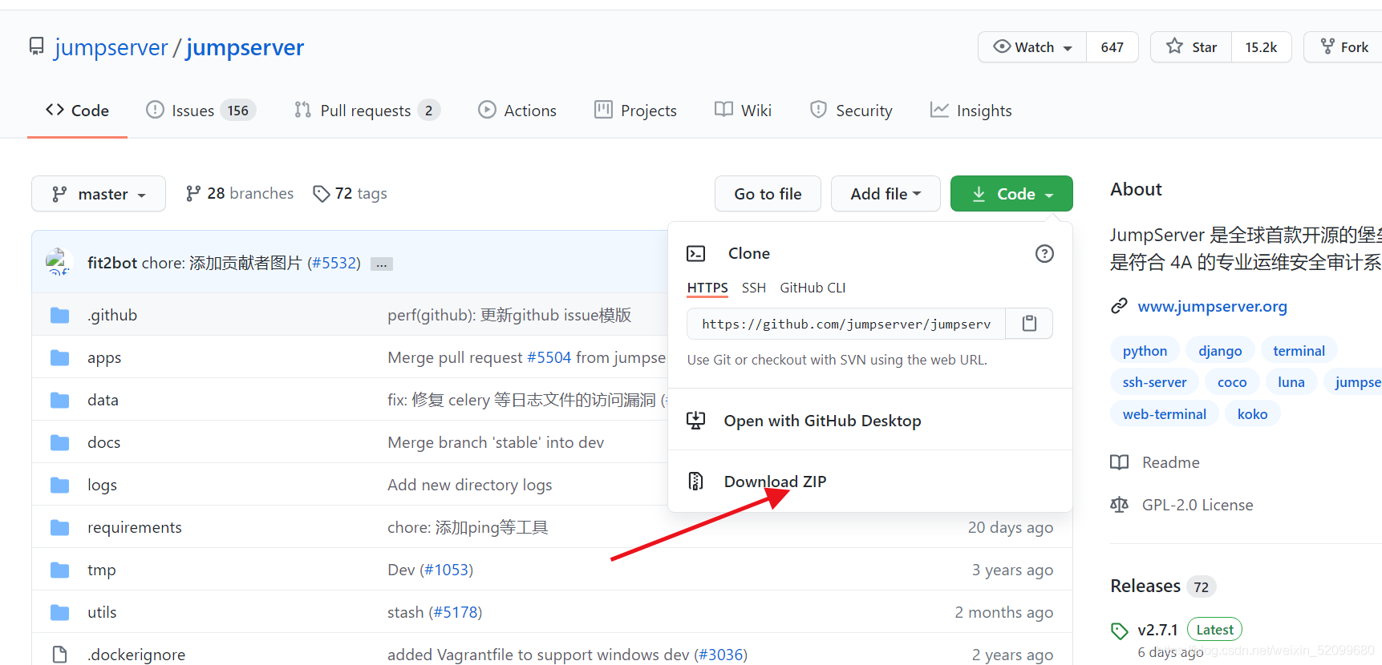Open the .github folder icon

click(x=59, y=315)
